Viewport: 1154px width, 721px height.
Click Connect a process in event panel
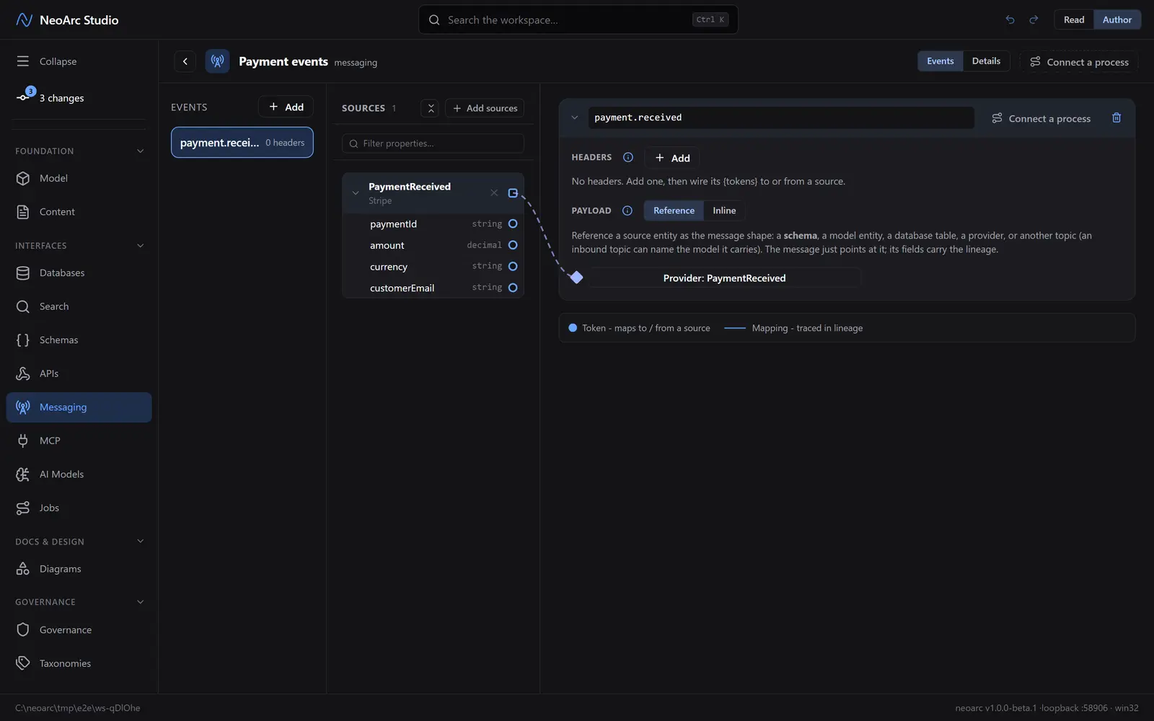pyautogui.click(x=1041, y=118)
